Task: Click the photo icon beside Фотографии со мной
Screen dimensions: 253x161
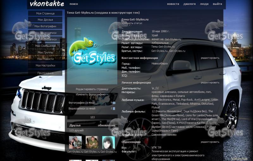Action: click(114, 103)
